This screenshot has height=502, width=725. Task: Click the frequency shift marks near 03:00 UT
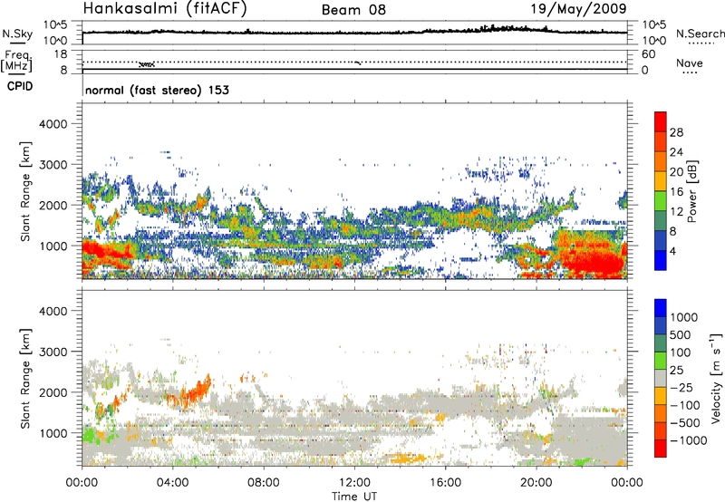click(147, 64)
